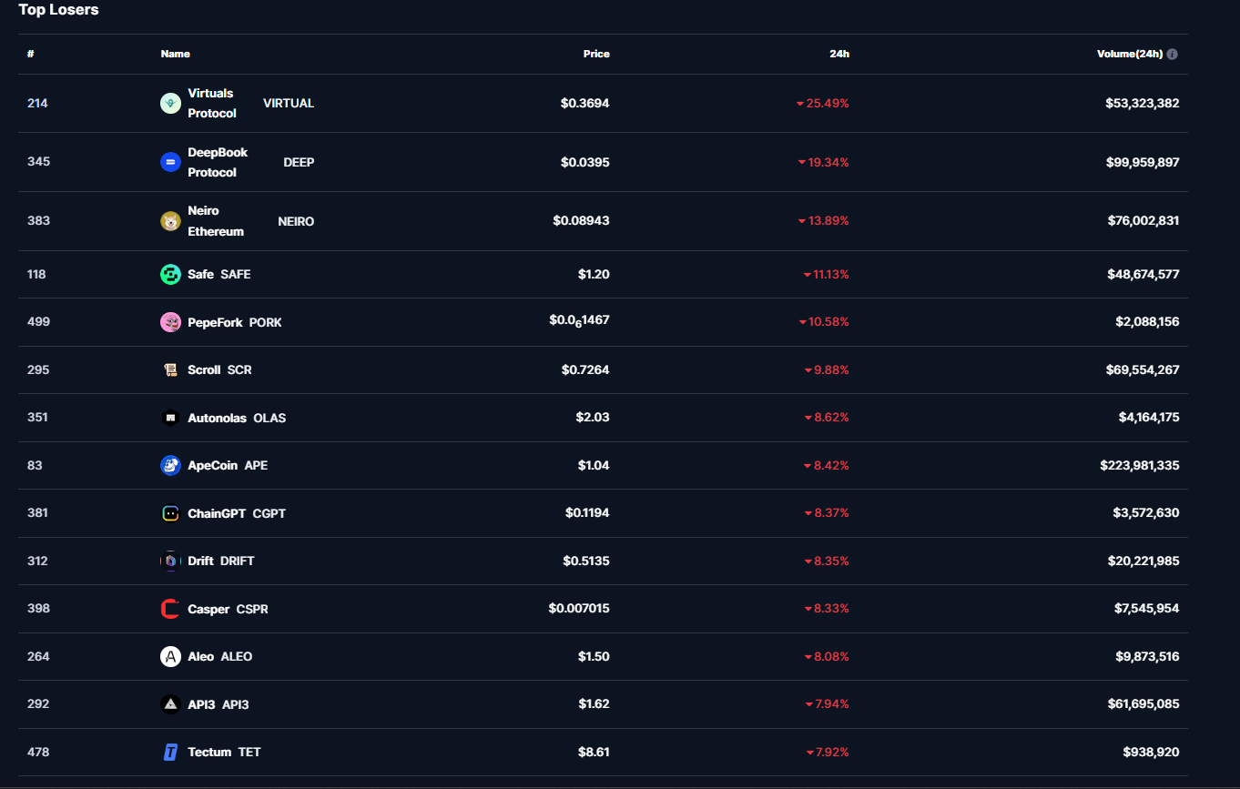This screenshot has height=789, width=1240.
Task: Click the Aleo logo icon
Action: tap(170, 657)
